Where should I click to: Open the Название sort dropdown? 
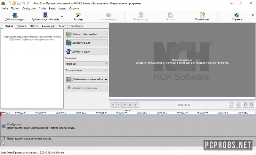(x=86, y=64)
